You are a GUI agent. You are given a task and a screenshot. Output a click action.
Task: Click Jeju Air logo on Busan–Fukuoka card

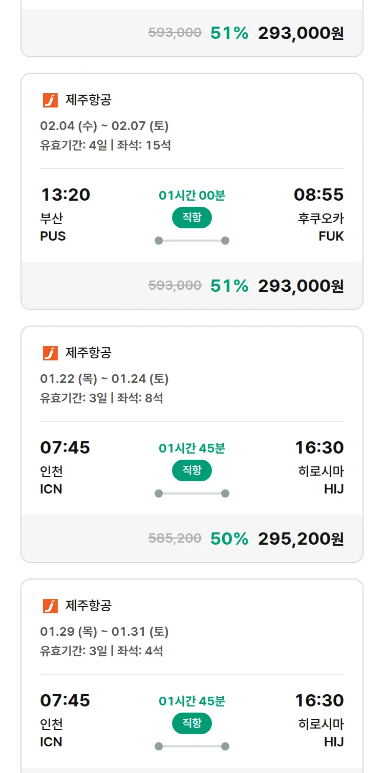click(x=50, y=100)
